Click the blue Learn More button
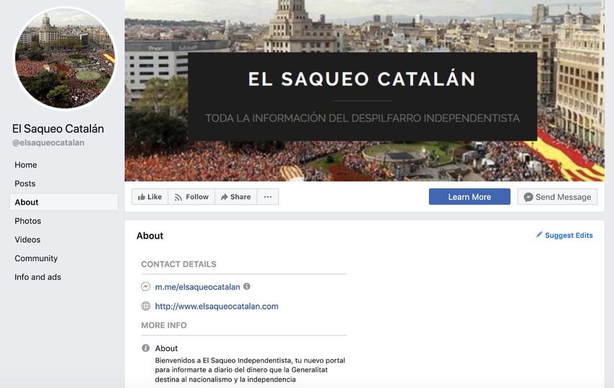This screenshot has width=614, height=388. click(x=470, y=197)
